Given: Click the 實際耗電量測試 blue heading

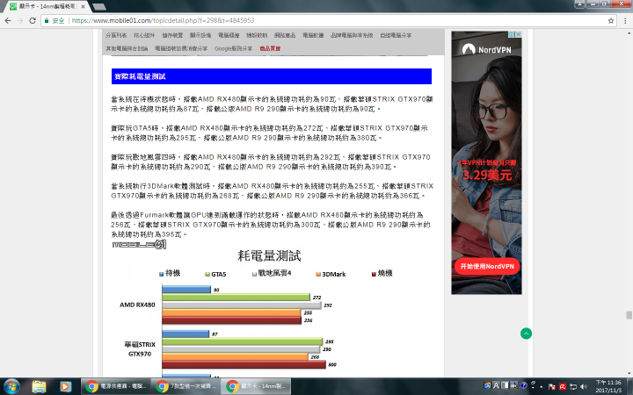Looking at the screenshot, I should 272,76.
